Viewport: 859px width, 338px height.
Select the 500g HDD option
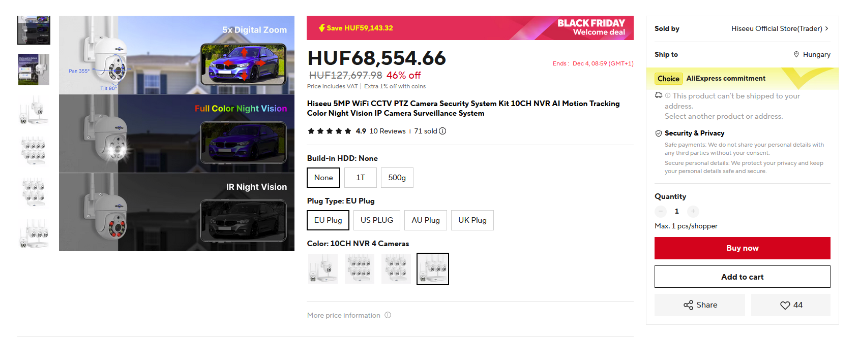point(397,178)
